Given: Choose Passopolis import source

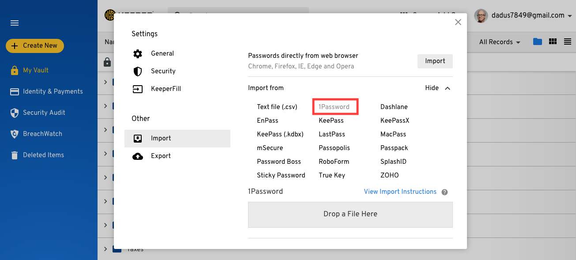Looking at the screenshot, I should [x=334, y=148].
